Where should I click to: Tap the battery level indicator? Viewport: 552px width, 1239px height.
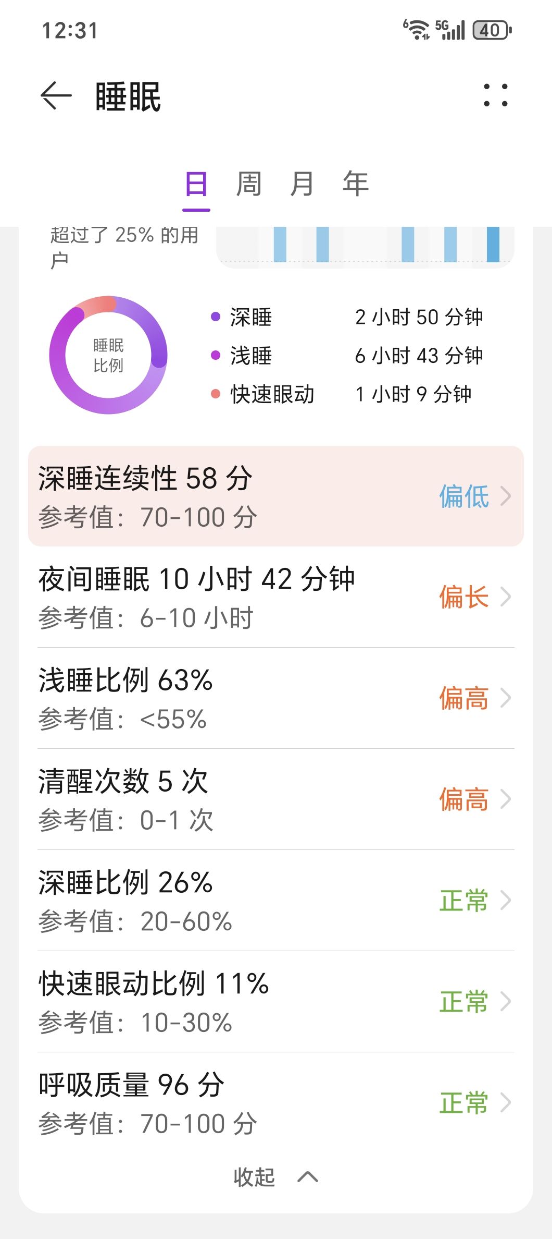[492, 30]
